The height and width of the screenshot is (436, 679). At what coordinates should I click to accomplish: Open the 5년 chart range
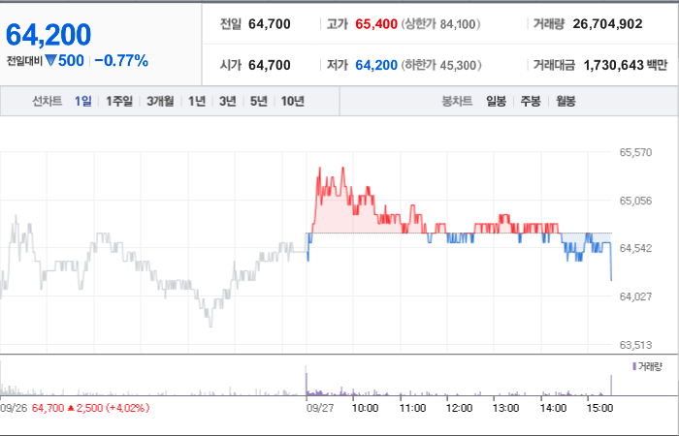(259, 101)
